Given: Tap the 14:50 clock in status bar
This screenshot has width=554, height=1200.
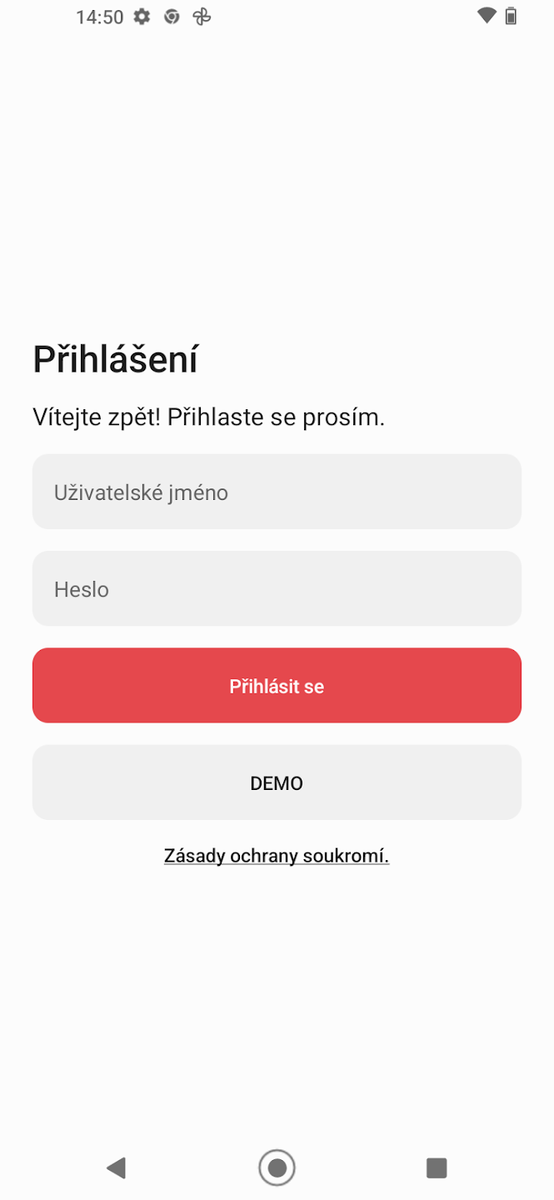Looking at the screenshot, I should [x=99, y=17].
